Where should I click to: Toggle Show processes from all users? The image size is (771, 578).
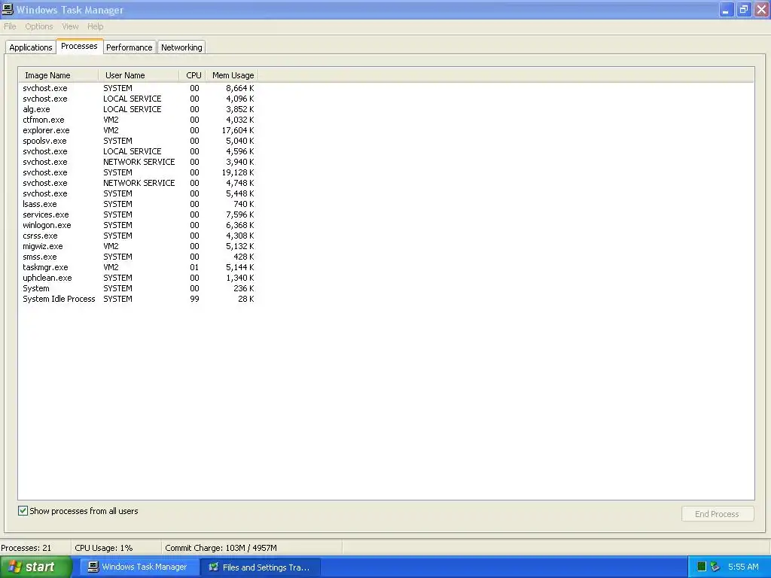(23, 511)
